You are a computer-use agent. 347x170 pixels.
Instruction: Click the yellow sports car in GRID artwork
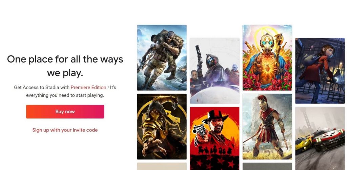(303, 143)
